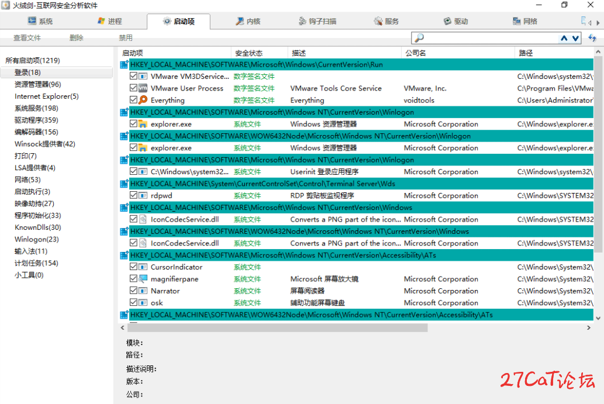Toggle checkbox for C:\Windows\system32 Userinit entry

(x=133, y=171)
